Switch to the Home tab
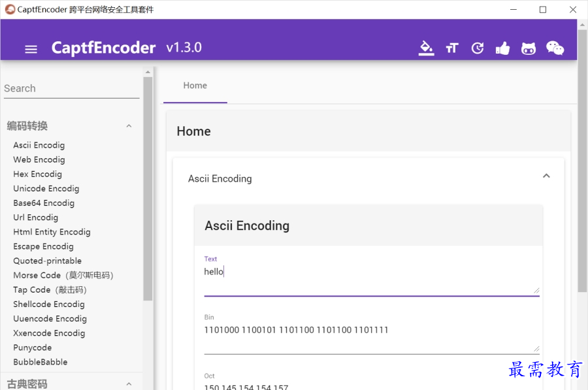Image resolution: width=588 pixels, height=390 pixels. point(195,86)
